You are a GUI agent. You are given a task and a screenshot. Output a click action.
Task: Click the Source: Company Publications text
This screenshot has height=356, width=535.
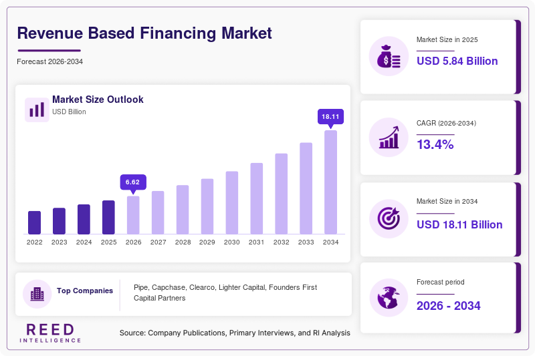[235, 333]
